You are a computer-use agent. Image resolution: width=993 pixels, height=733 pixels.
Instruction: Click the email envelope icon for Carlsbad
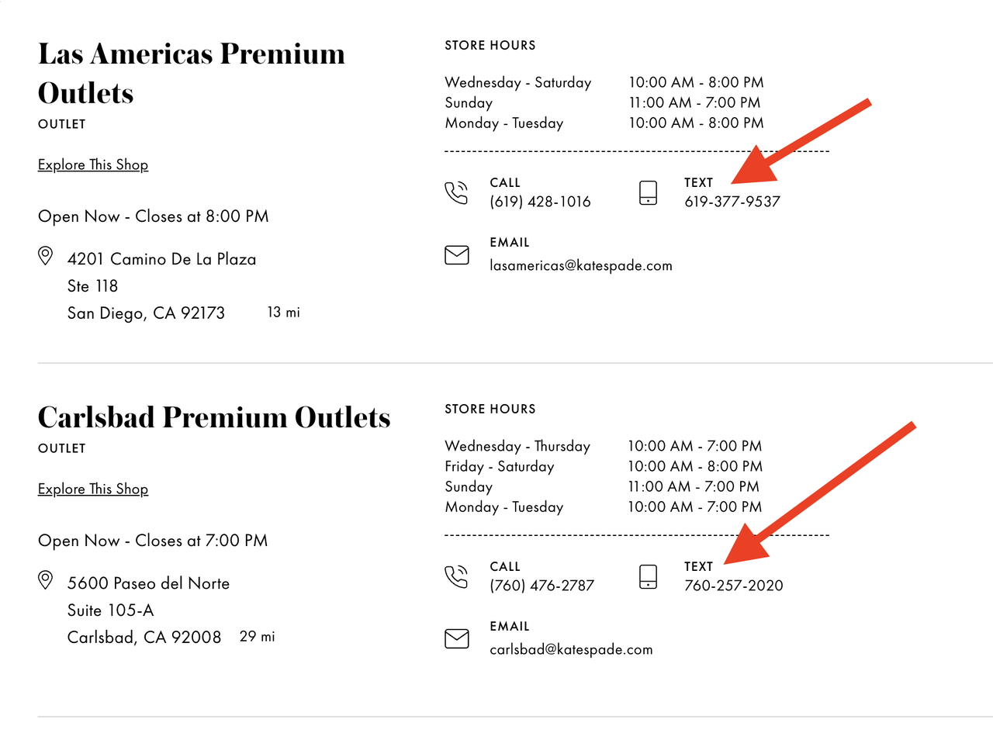point(456,639)
